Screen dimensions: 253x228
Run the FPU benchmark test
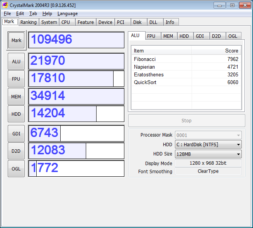16,79
